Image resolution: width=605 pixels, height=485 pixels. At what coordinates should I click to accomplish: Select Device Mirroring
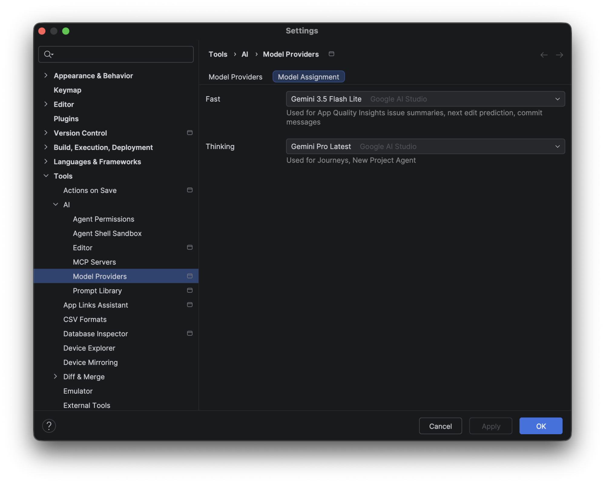90,362
